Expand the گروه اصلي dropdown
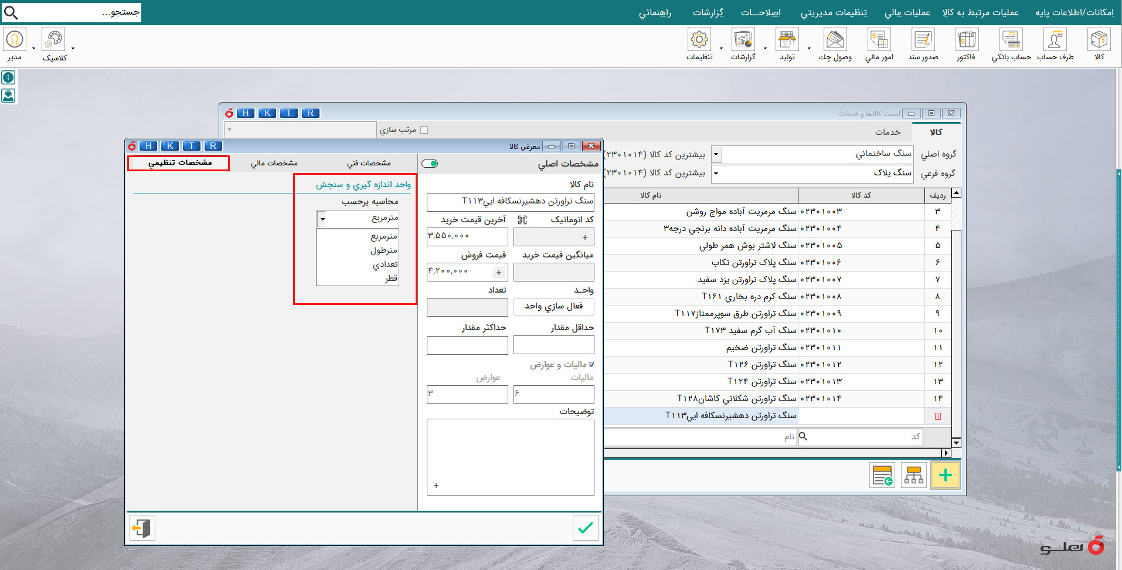Screen dimensions: 1122x570 click(716, 154)
